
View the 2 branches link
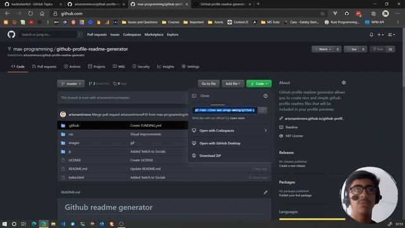coord(99,84)
